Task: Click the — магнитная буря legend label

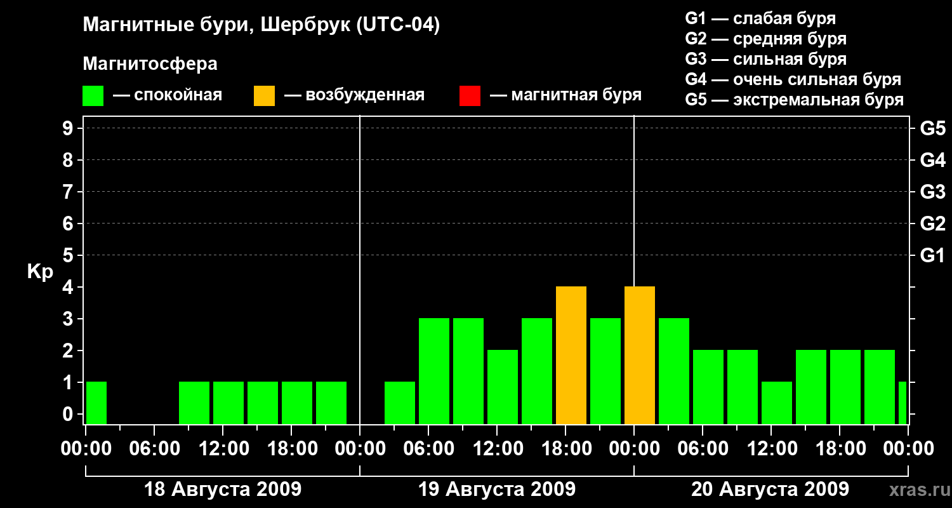Action: 565,95
